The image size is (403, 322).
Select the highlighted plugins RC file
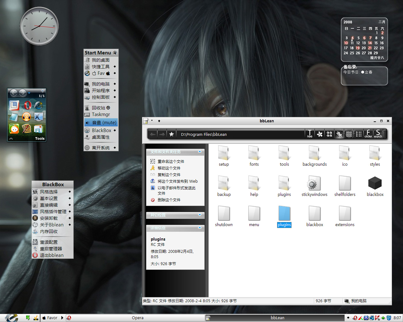pos(284,216)
